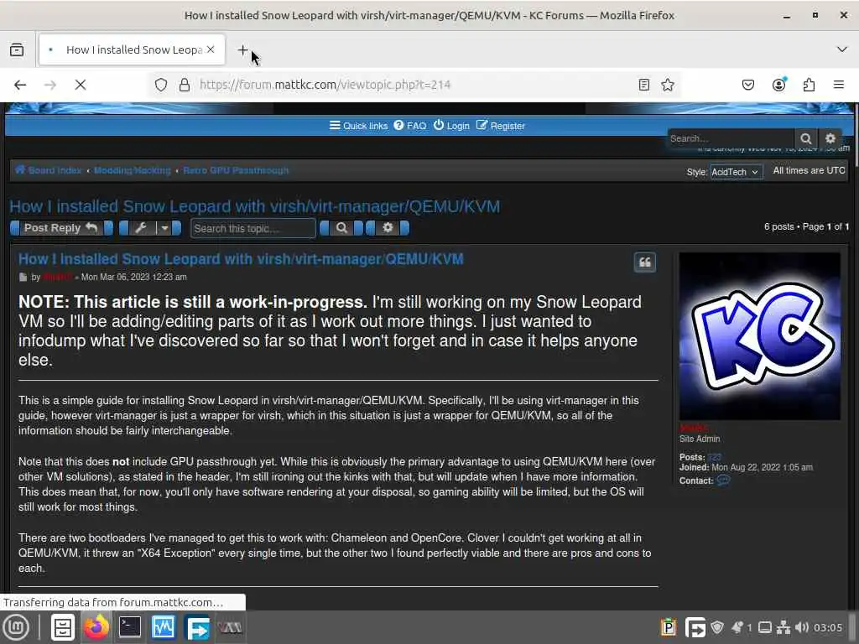
Task: Open tracking protection shield icon
Action: point(160,85)
